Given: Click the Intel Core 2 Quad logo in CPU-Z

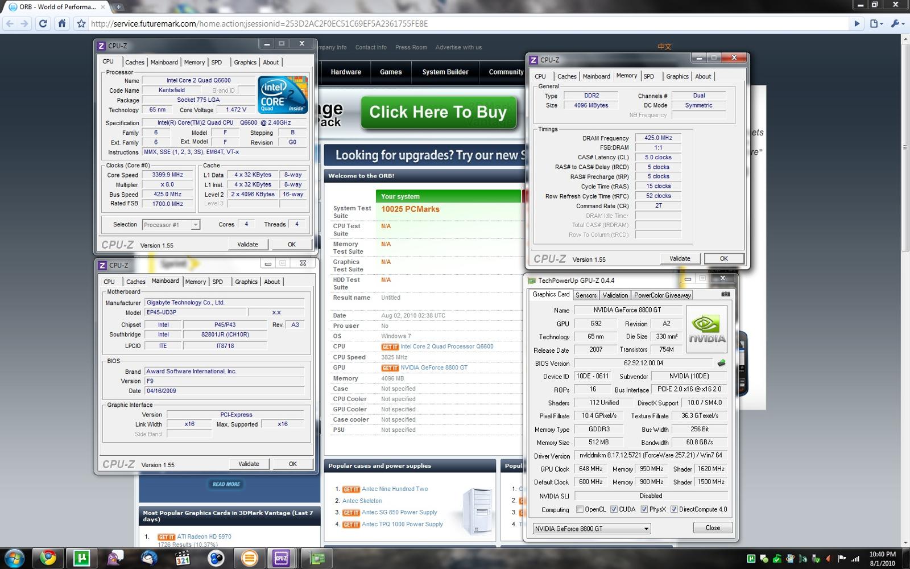Looking at the screenshot, I should tap(283, 94).
